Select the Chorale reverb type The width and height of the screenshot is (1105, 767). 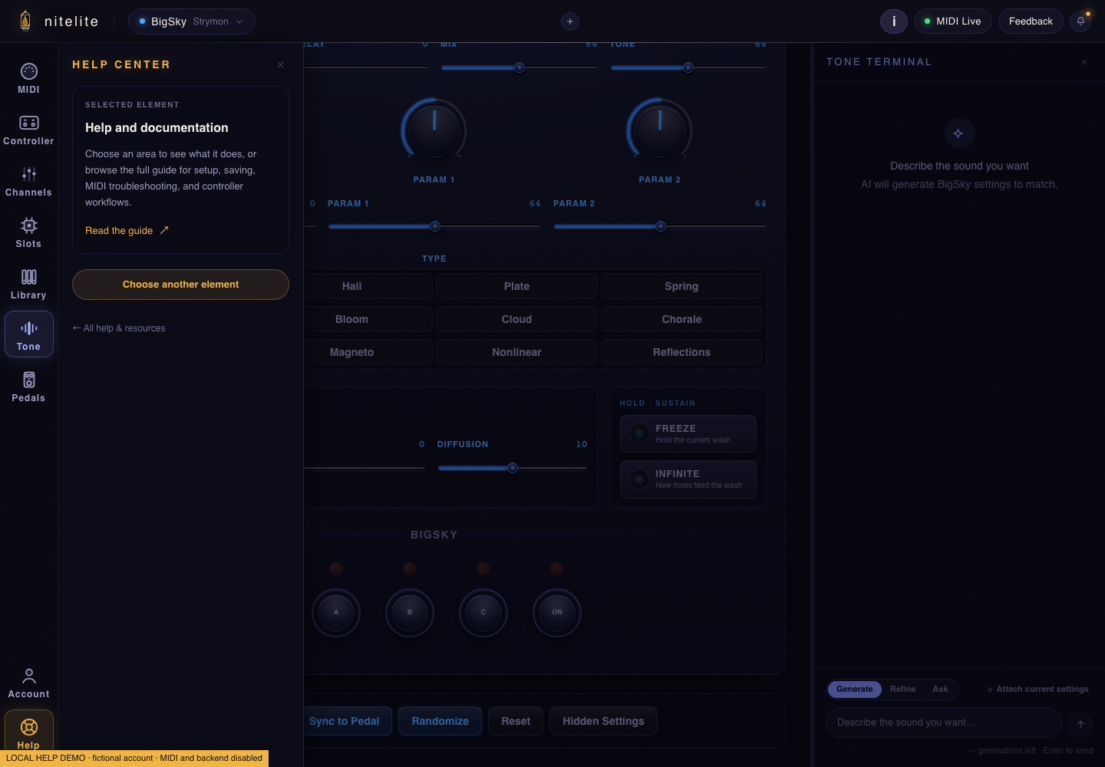682,319
